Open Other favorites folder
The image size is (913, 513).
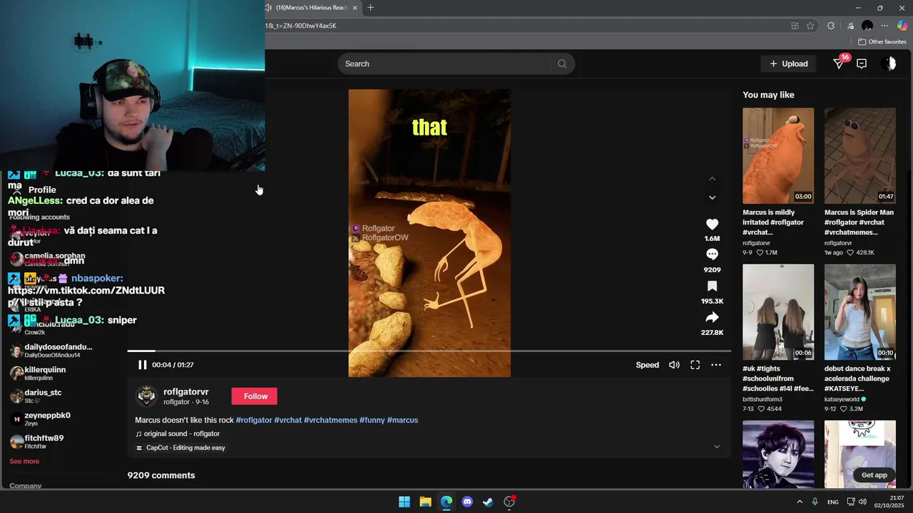(x=882, y=42)
